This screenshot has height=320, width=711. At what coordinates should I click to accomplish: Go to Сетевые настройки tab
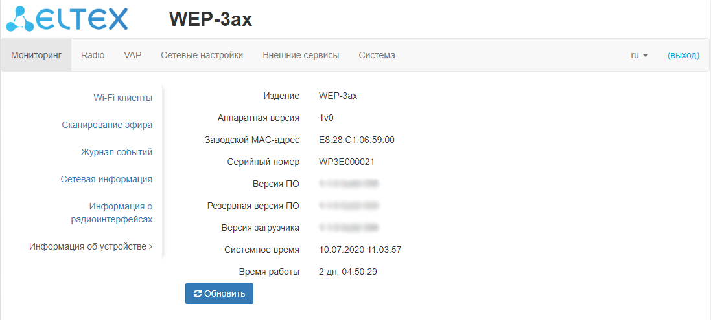202,56
